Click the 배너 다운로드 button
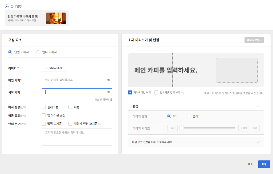 coord(254,40)
